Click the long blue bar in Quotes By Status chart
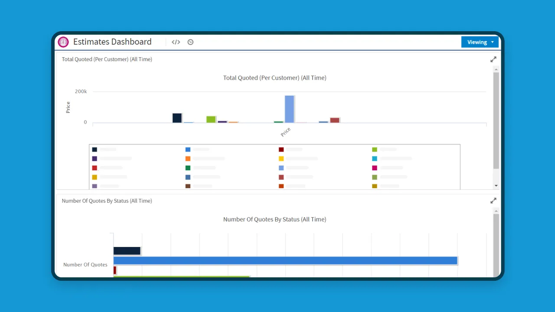Viewport: 555px width, 312px height. click(x=285, y=260)
